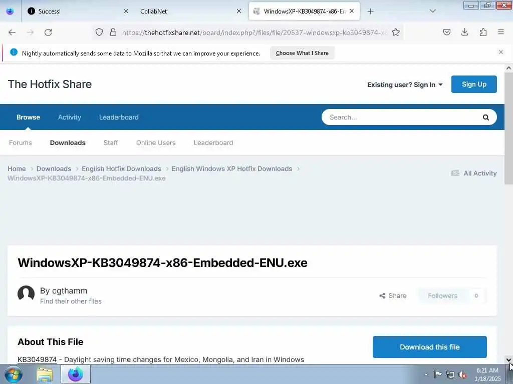
Task: Open the extensions puzzle icon
Action: (483, 32)
